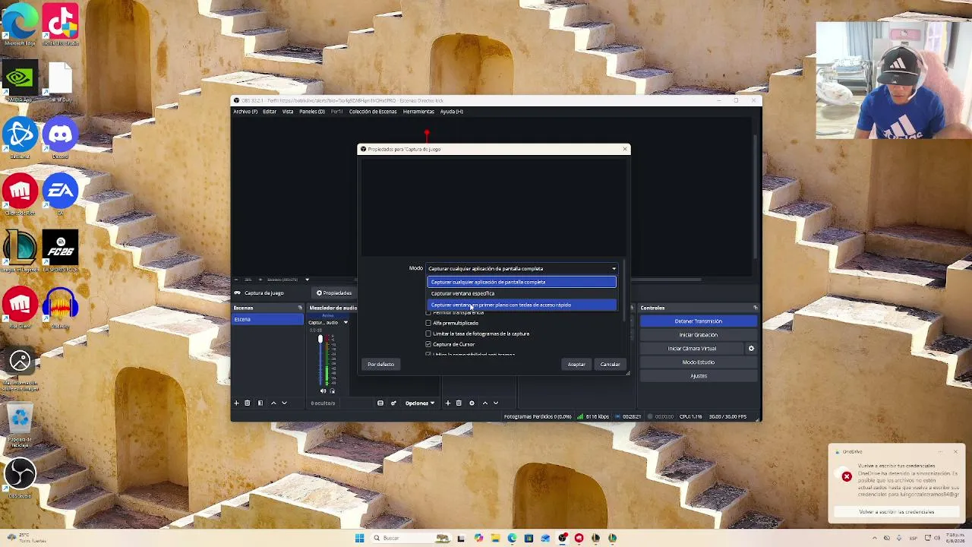This screenshot has width=972, height=547.
Task: Move the scene up in Escenas
Action: (273, 403)
